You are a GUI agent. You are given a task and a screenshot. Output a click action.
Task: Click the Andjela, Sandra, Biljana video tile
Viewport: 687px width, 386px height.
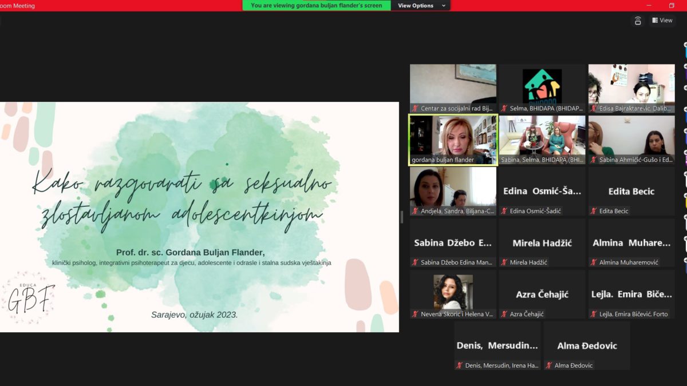(453, 188)
